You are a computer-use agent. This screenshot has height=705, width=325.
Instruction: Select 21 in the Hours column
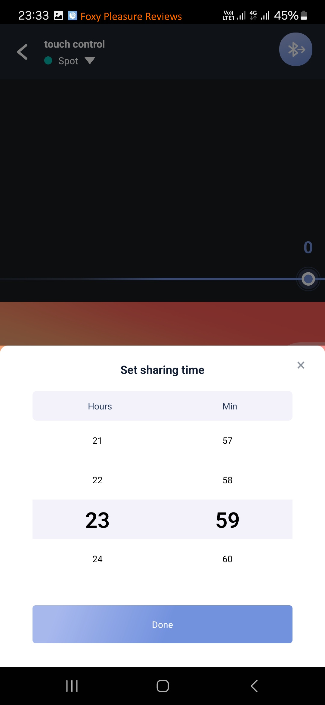pos(97,441)
